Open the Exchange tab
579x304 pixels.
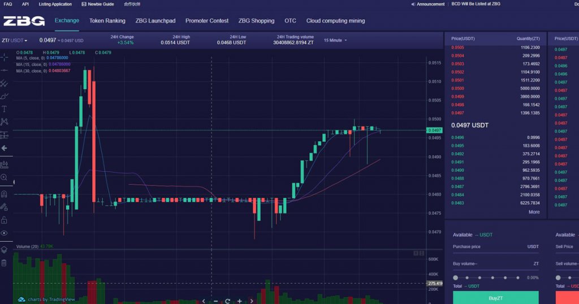[67, 20]
